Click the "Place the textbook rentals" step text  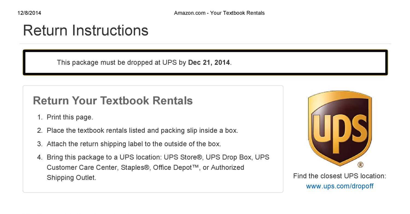(x=142, y=131)
